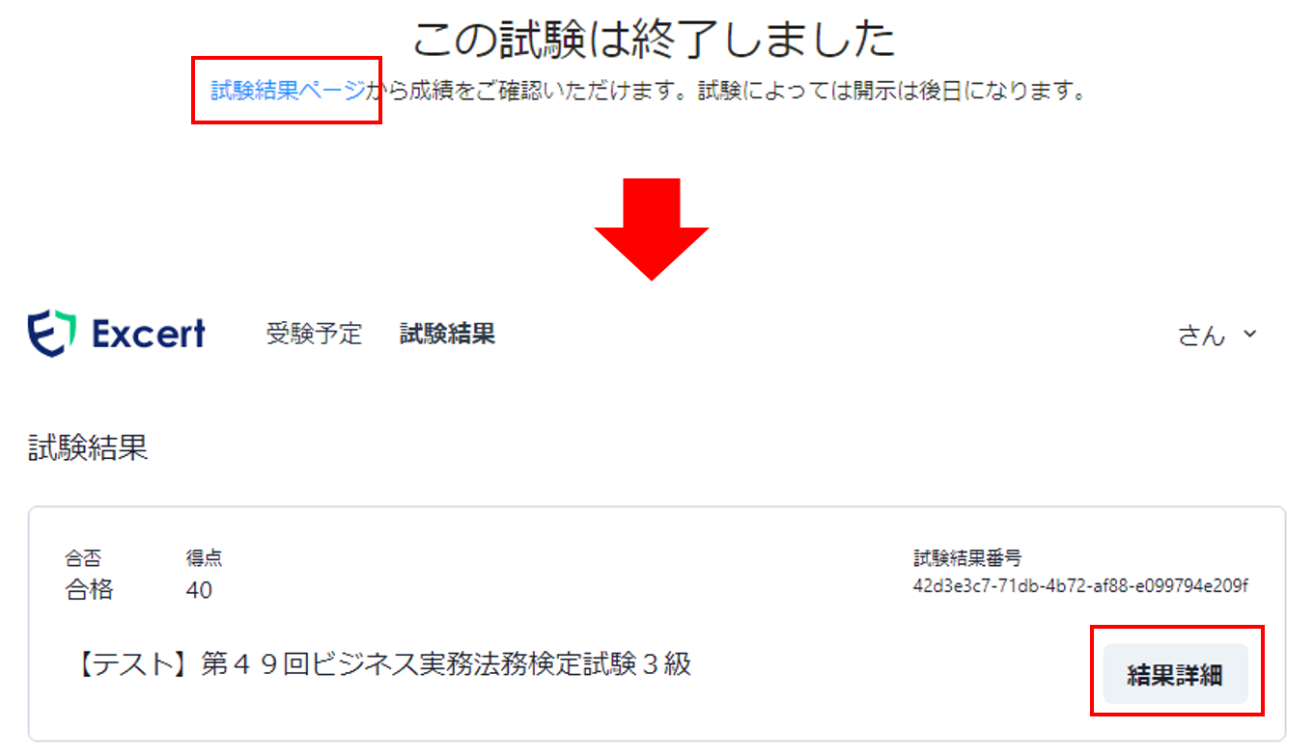Image resolution: width=1314 pixels, height=756 pixels.
Task: Click the Excert wordmark text
Action: point(149,334)
